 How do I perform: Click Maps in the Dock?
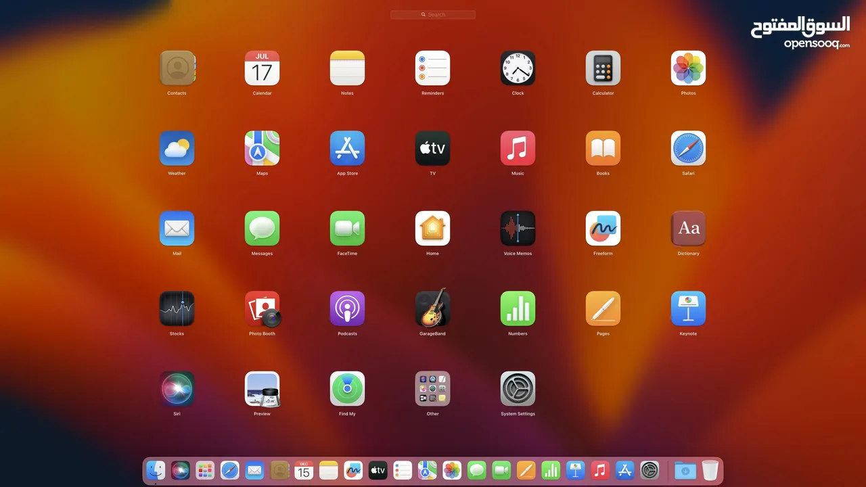click(x=427, y=470)
